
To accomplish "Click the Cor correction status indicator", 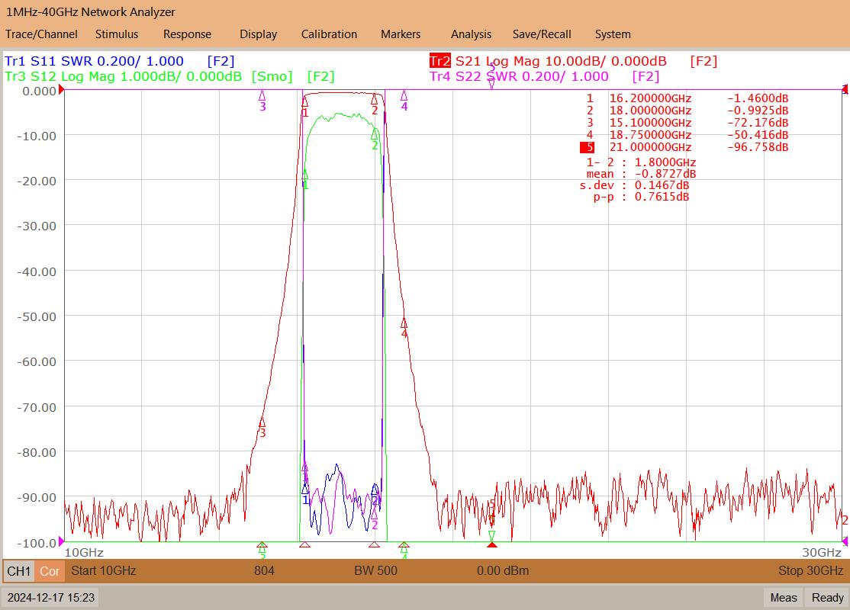I will (x=50, y=571).
